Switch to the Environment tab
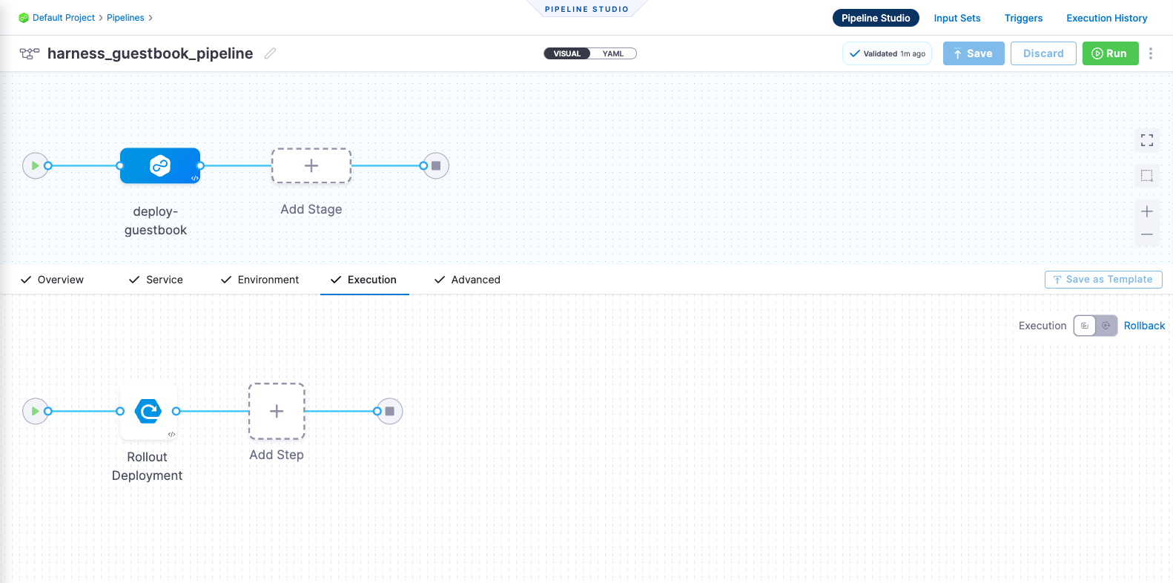This screenshot has height=583, width=1173. 260,280
